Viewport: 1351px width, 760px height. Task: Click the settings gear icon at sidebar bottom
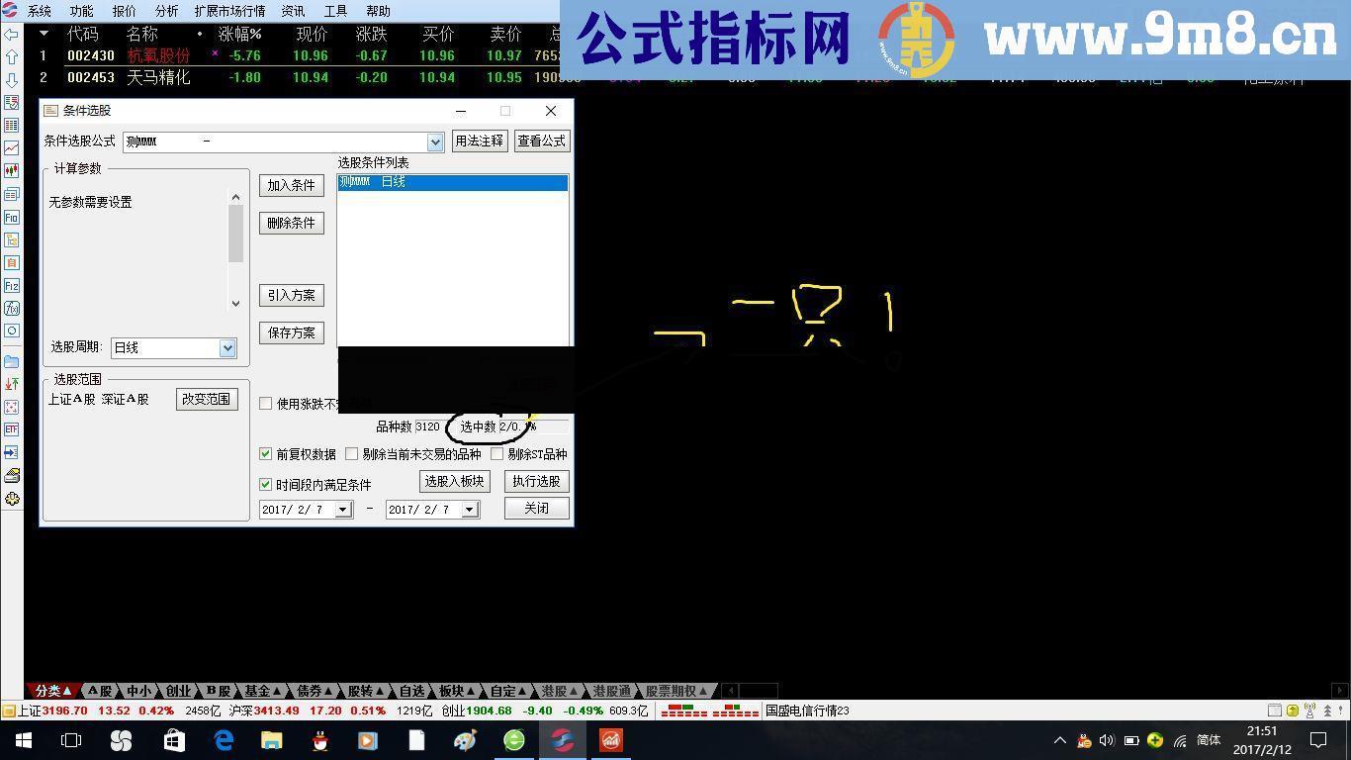point(12,498)
